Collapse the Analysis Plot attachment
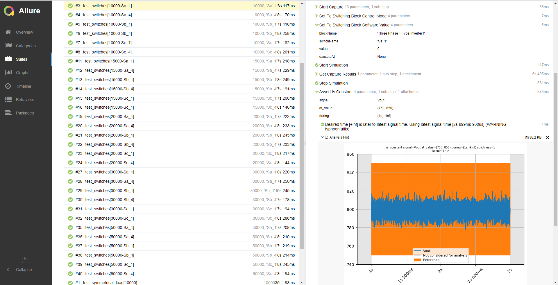This screenshot has width=558, height=285. pos(322,137)
